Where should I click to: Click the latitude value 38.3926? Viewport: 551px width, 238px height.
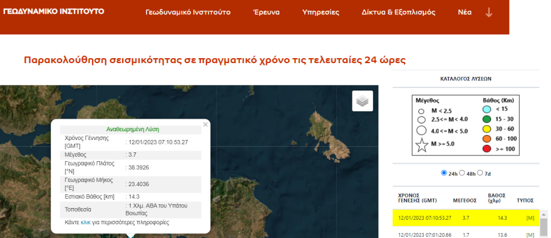(x=139, y=167)
